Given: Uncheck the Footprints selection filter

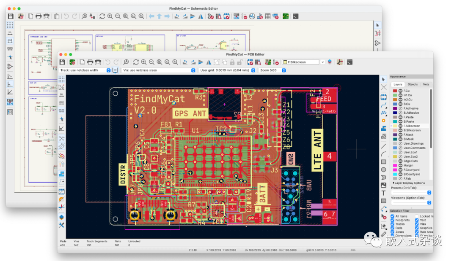Looking at the screenshot, I should click(392, 221).
